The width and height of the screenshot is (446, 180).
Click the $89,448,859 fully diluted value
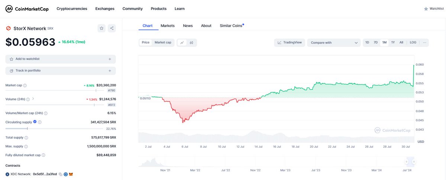coord(106,155)
